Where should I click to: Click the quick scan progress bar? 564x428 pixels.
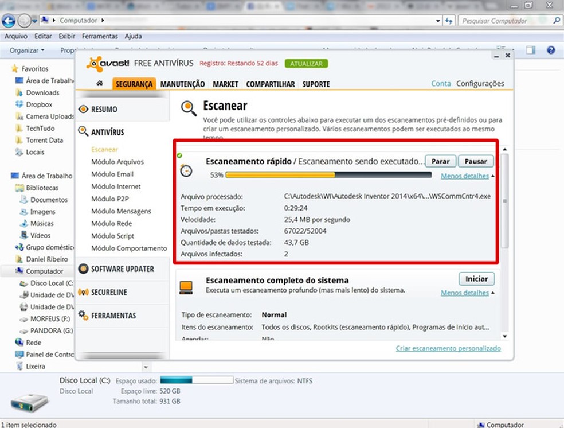tap(328, 175)
